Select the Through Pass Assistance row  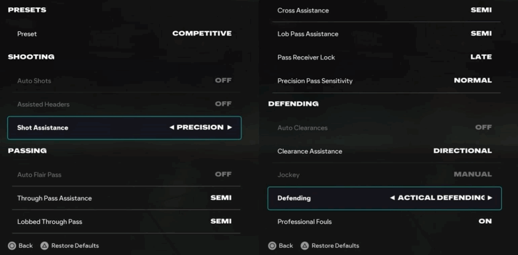click(124, 198)
